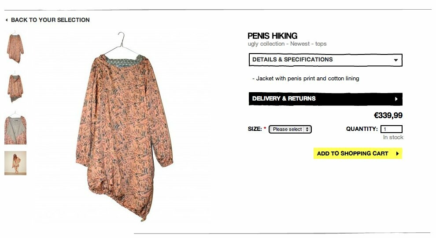Click the arrow icon on the yellow cart button
Image resolution: width=436 pixels, height=238 pixels.
[397, 153]
